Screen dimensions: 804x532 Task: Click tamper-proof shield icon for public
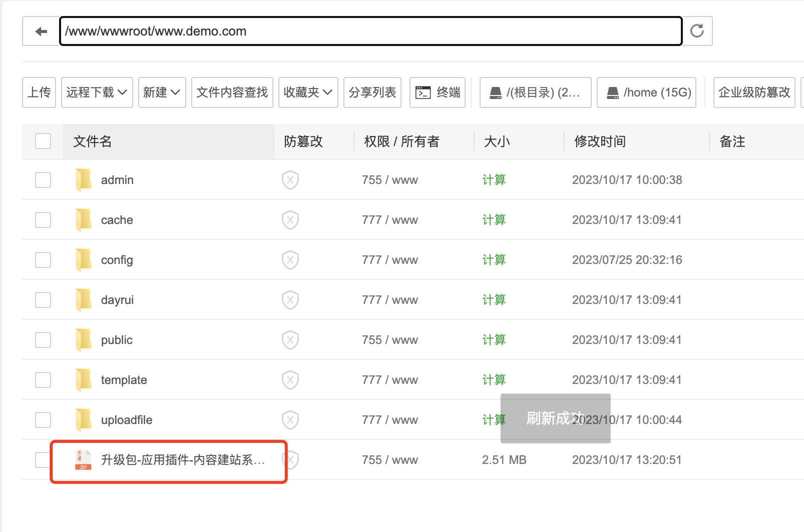tap(290, 340)
